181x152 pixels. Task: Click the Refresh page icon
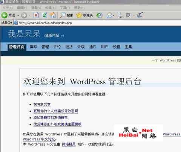pos(44,15)
